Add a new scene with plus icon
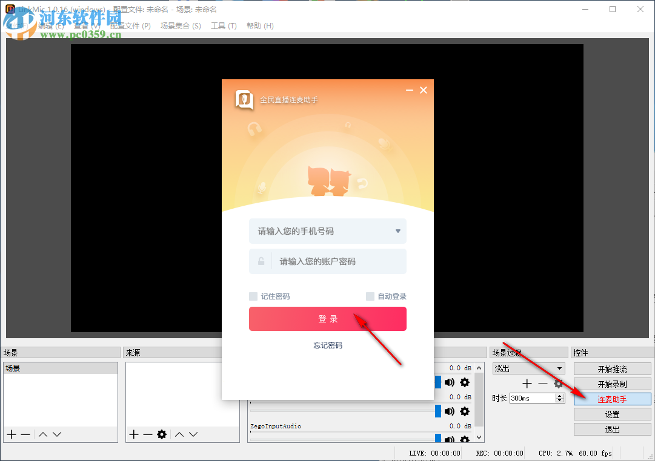Viewport: 655px width, 461px height. coord(12,434)
